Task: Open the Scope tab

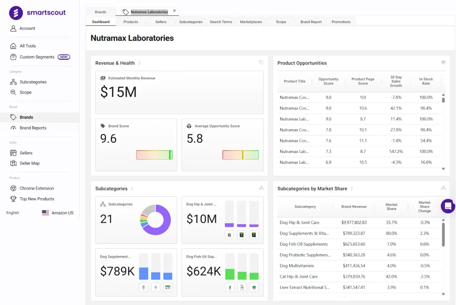Action: [x=281, y=22]
